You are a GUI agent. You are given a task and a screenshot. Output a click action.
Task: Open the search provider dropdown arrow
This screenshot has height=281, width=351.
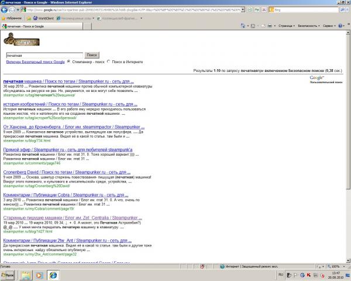347,10
